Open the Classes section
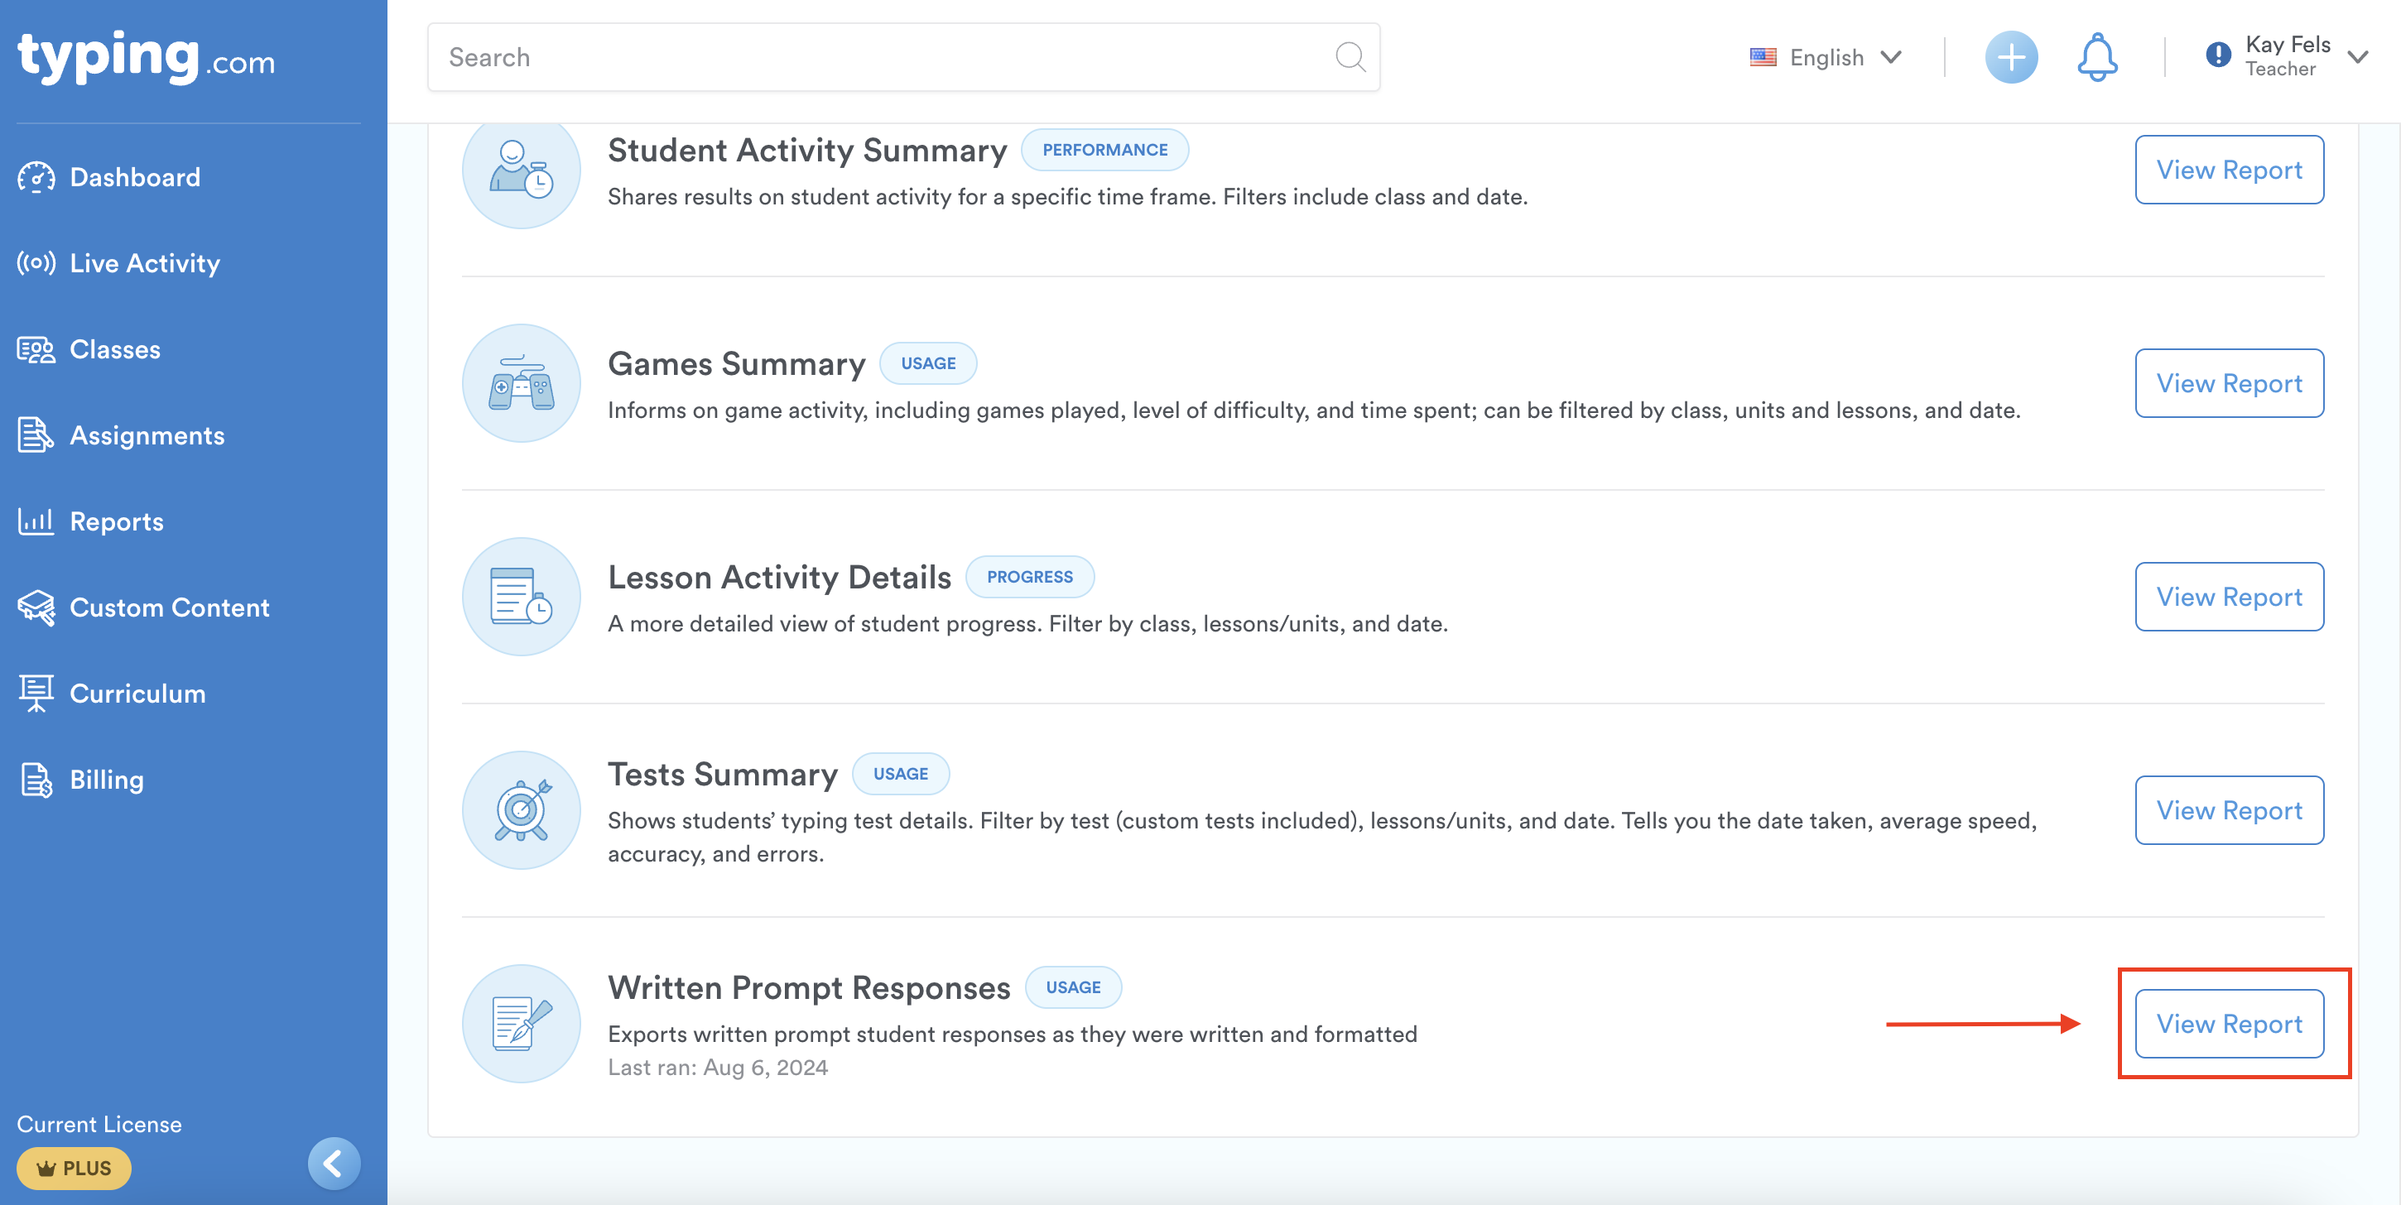Image resolution: width=2401 pixels, height=1205 pixels. click(x=114, y=349)
